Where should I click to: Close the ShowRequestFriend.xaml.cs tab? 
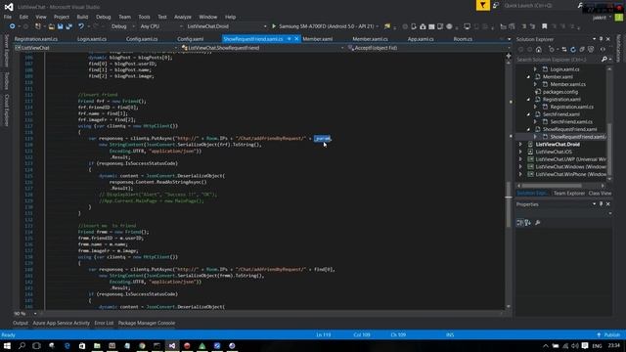point(296,39)
